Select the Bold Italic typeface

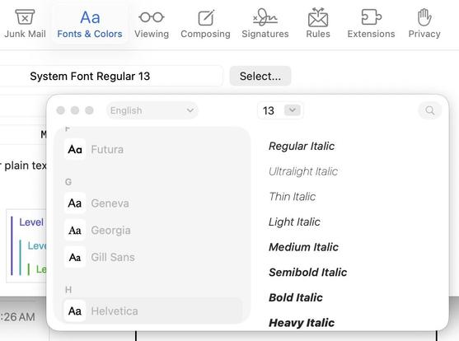(296, 297)
